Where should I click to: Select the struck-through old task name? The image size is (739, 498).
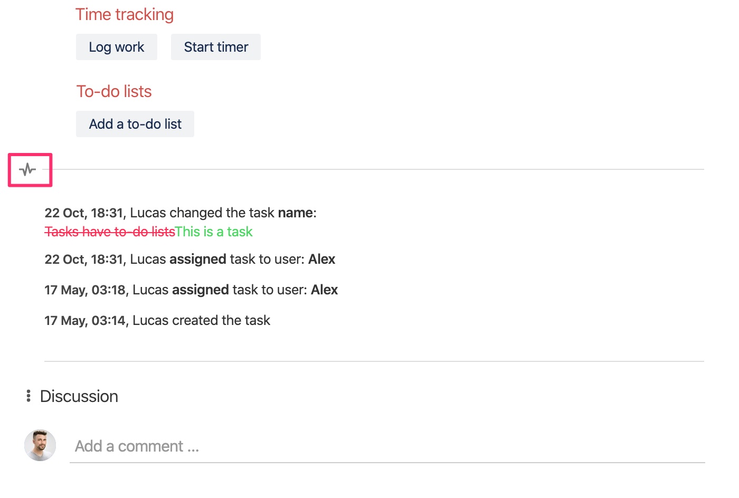pos(110,232)
